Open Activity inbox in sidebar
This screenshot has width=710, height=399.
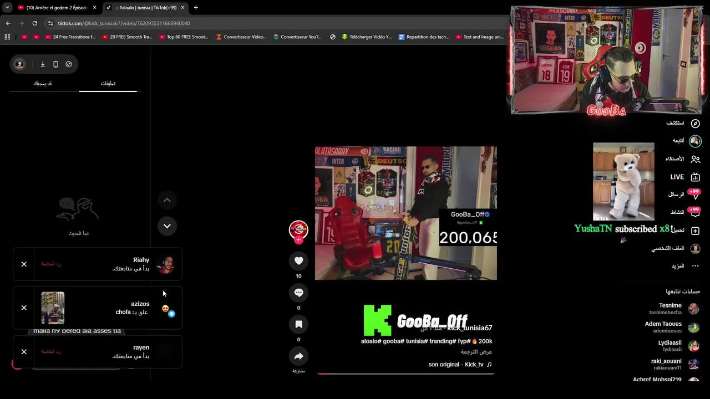pos(686,212)
